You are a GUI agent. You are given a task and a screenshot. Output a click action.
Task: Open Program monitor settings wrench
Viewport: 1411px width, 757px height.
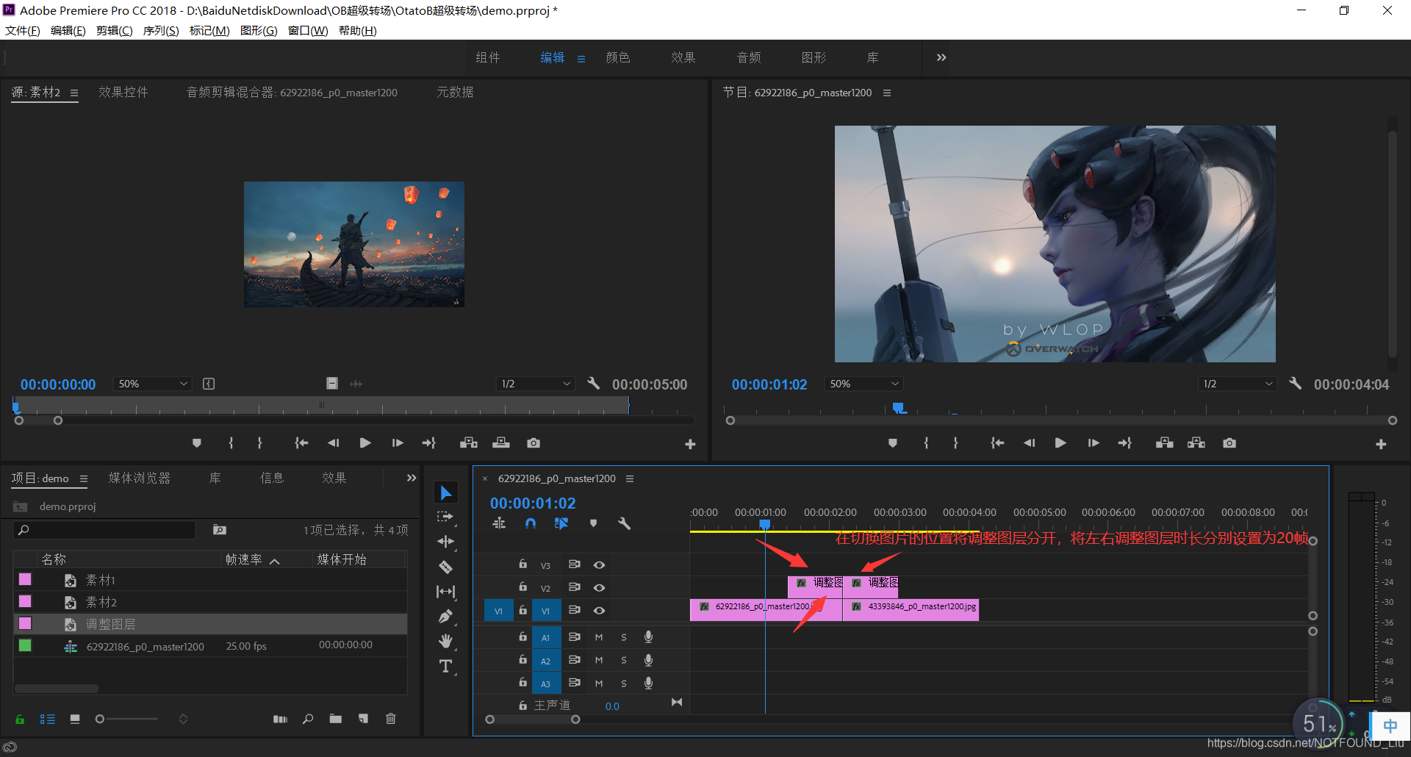pyautogui.click(x=1296, y=384)
